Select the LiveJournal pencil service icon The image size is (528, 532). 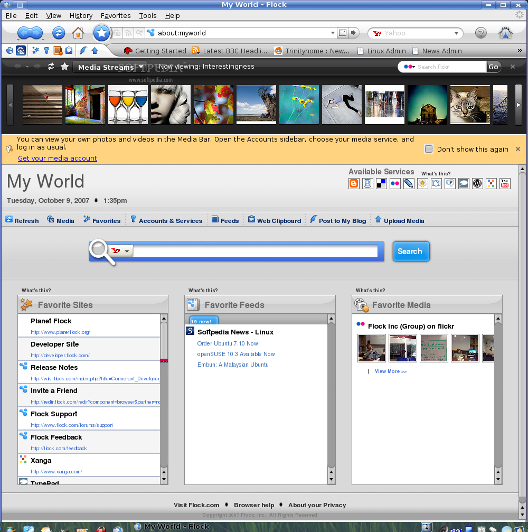(409, 183)
